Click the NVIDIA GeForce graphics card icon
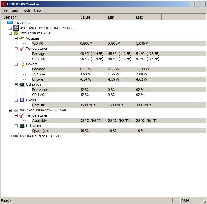207x204 pixels. tap(16, 136)
